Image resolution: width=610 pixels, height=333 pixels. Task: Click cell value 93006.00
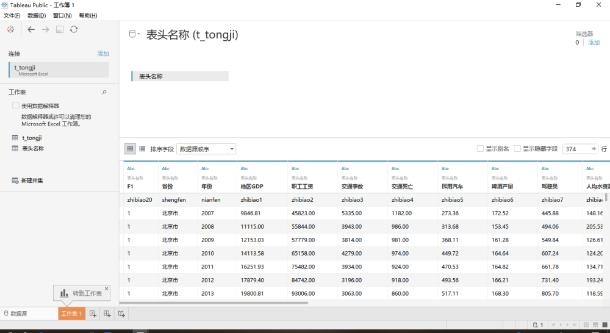[x=303, y=294]
